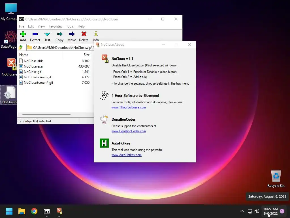Image resolution: width=290 pixels, height=218 pixels.
Task: Expand hidden system tray icons
Action: pos(242,211)
